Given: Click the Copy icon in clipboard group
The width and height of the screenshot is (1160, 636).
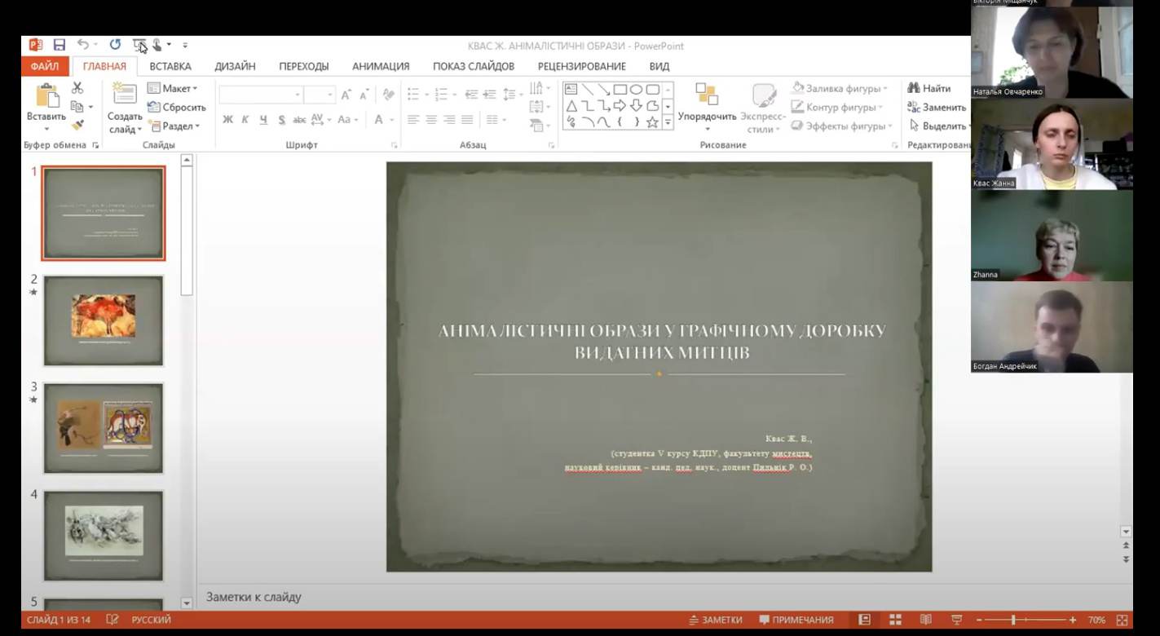Looking at the screenshot, I should 77,107.
